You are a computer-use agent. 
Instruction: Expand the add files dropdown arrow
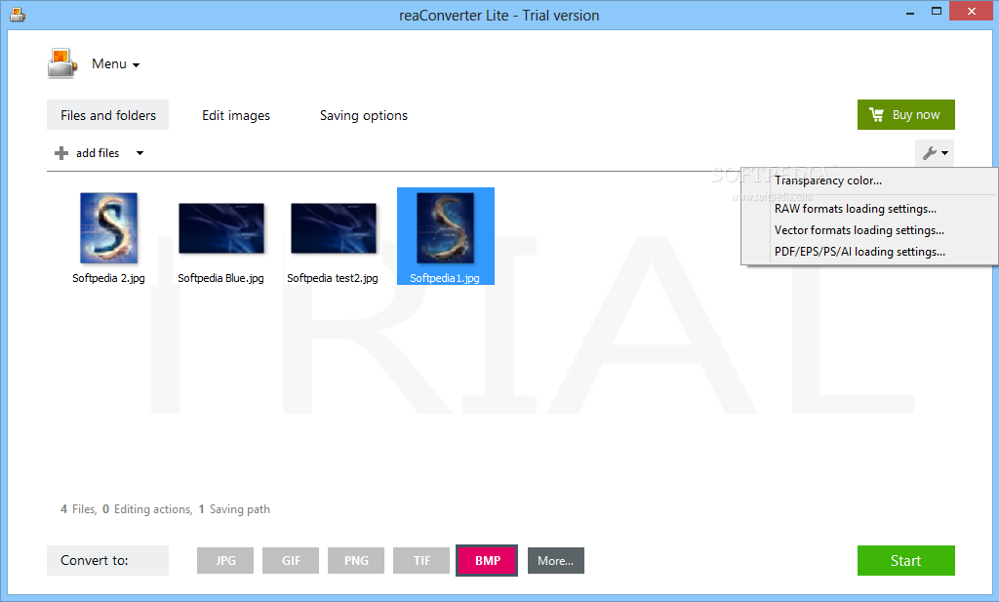click(140, 153)
